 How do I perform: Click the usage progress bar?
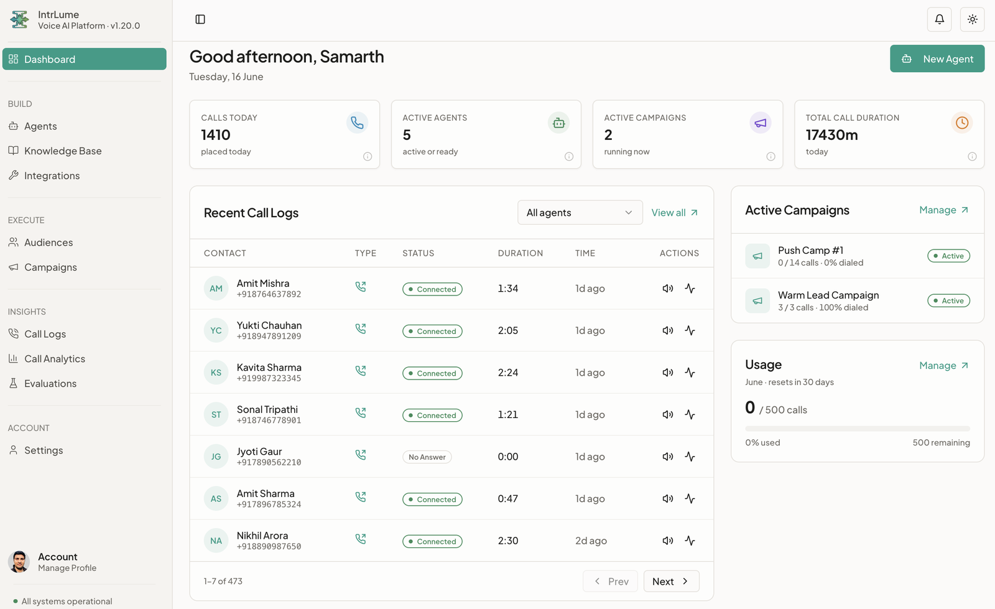(858, 429)
